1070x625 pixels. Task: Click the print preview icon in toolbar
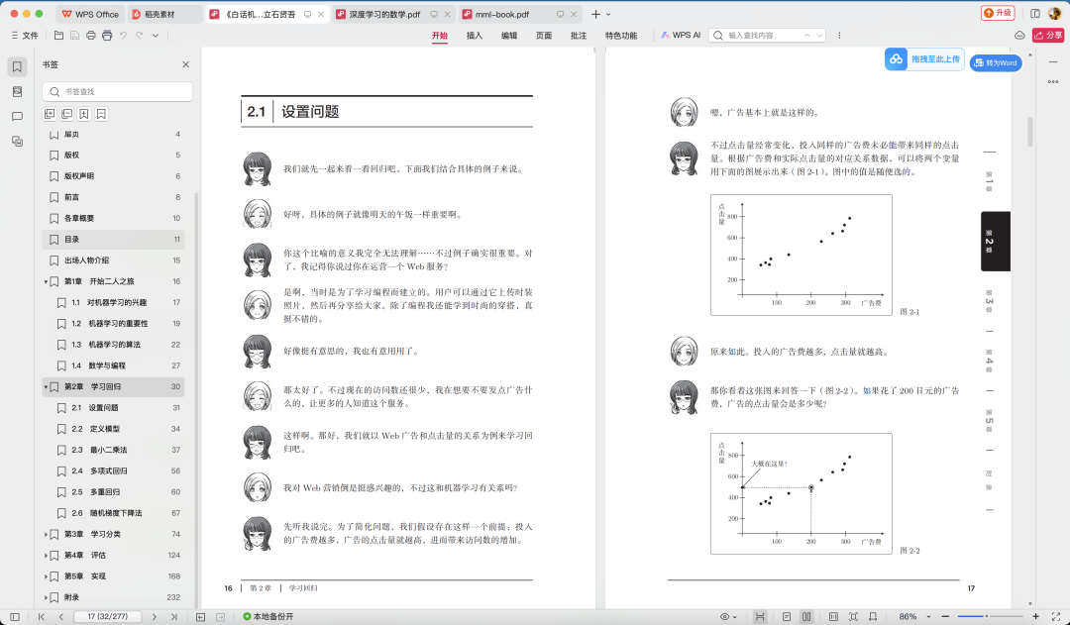[x=107, y=35]
